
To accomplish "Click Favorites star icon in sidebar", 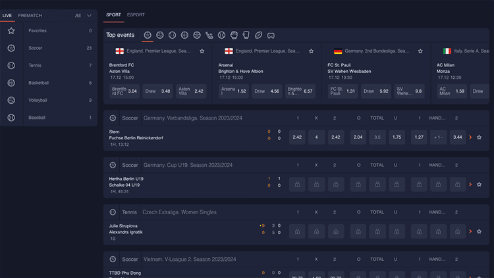I will (11, 30).
